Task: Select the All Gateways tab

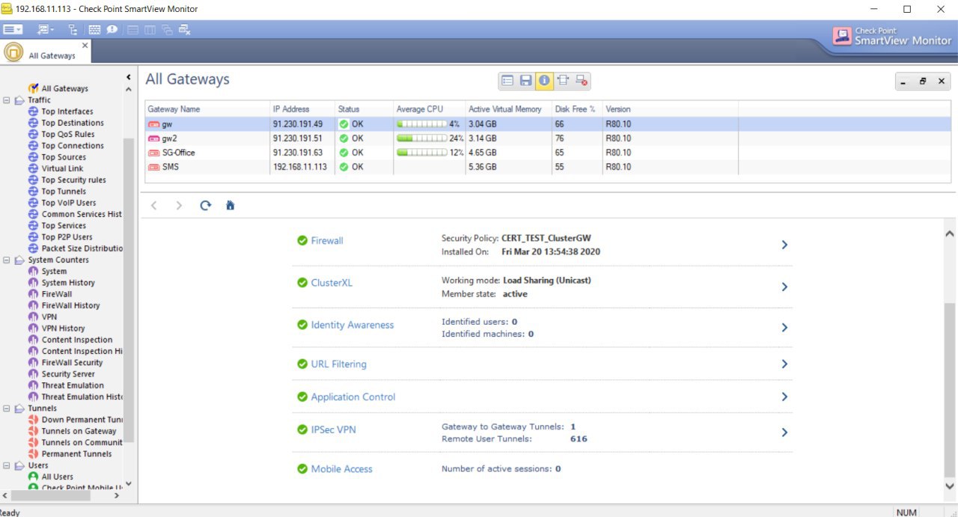Action: click(x=46, y=52)
